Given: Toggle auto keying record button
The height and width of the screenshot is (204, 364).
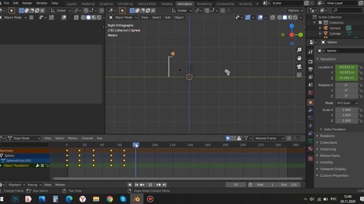Looking at the screenshot, I should tap(130, 185).
